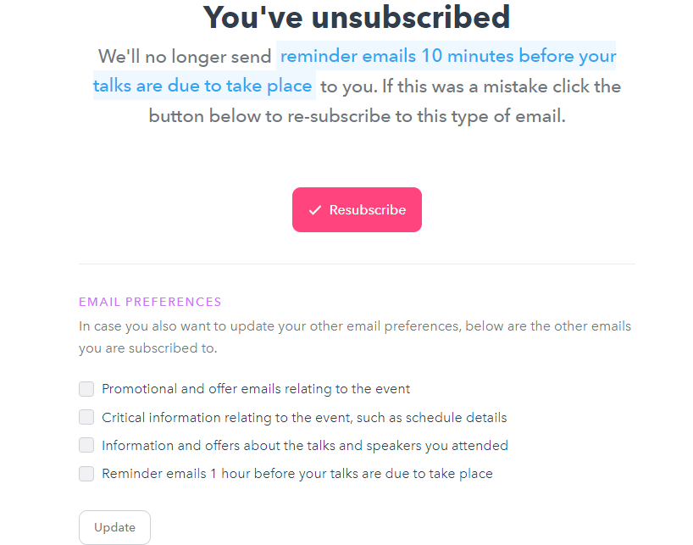Select the promotional emails label text
This screenshot has height=545, width=693.
256,388
